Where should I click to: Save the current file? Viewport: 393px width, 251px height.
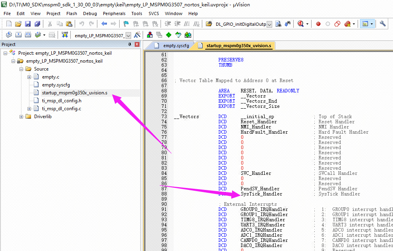(27, 24)
